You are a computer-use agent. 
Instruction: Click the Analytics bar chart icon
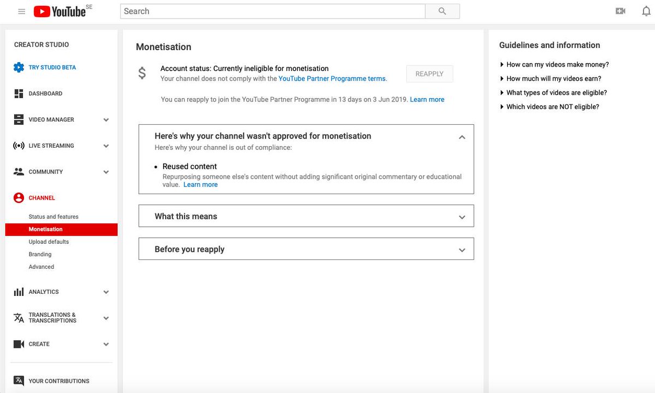pos(19,292)
